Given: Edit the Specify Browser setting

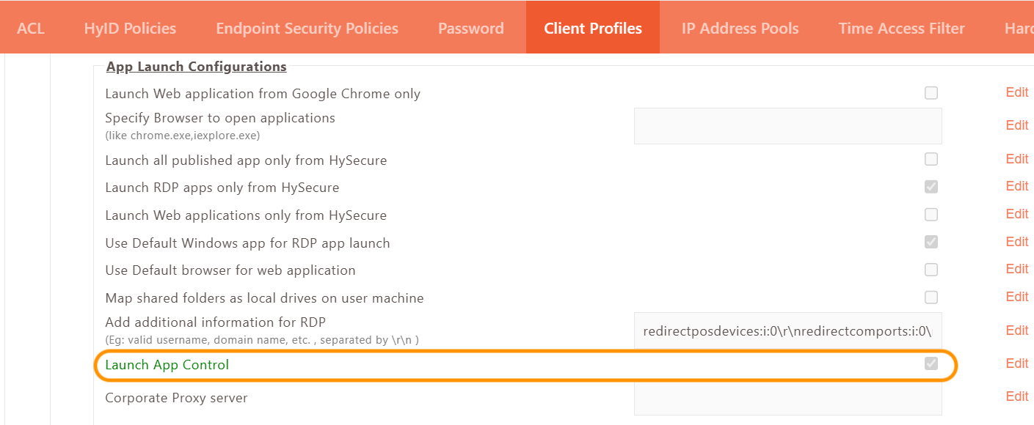Looking at the screenshot, I should coord(1016,125).
